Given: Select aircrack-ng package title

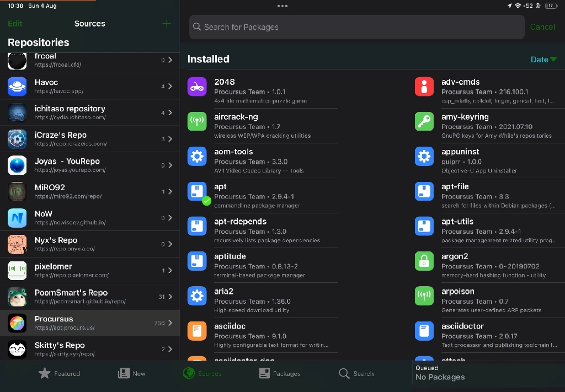Looking at the screenshot, I should point(236,117).
